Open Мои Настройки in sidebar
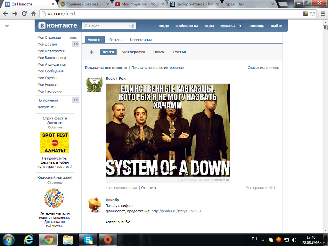The image size is (328, 246). tap(50, 91)
